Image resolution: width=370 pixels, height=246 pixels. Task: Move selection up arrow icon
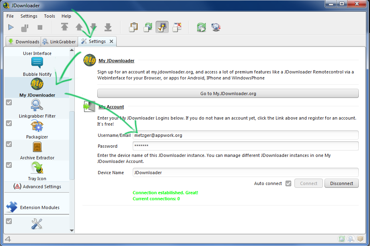(x=79, y=27)
